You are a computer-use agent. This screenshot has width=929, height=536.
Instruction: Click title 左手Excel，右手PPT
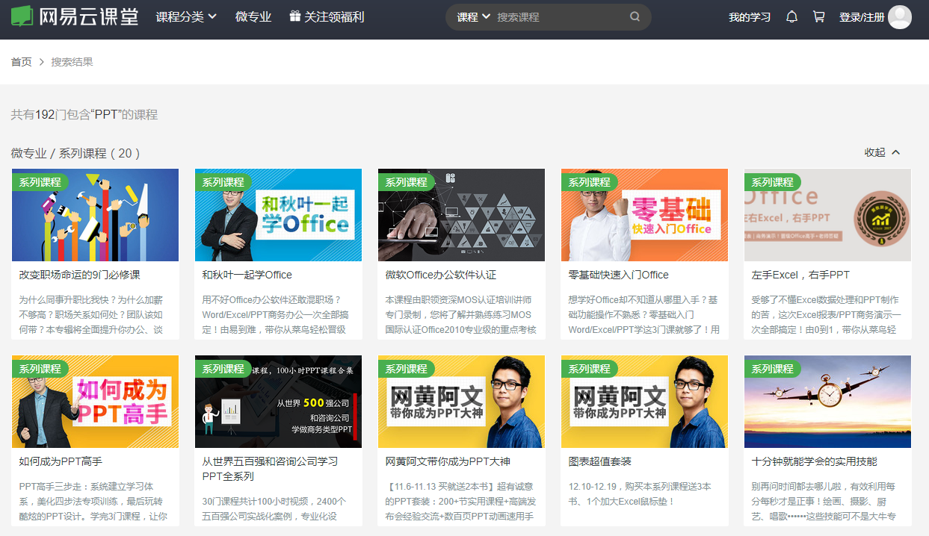(800, 275)
